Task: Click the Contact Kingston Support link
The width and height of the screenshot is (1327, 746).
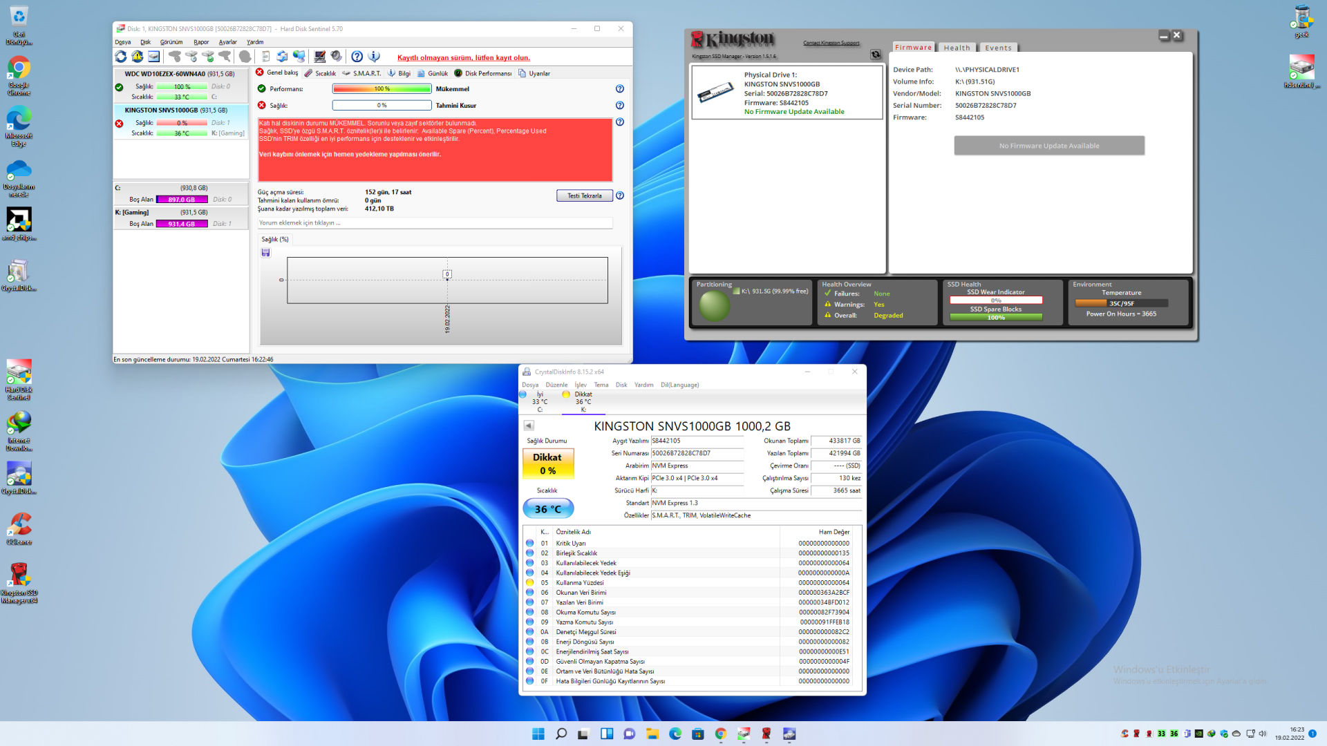Action: pyautogui.click(x=831, y=43)
